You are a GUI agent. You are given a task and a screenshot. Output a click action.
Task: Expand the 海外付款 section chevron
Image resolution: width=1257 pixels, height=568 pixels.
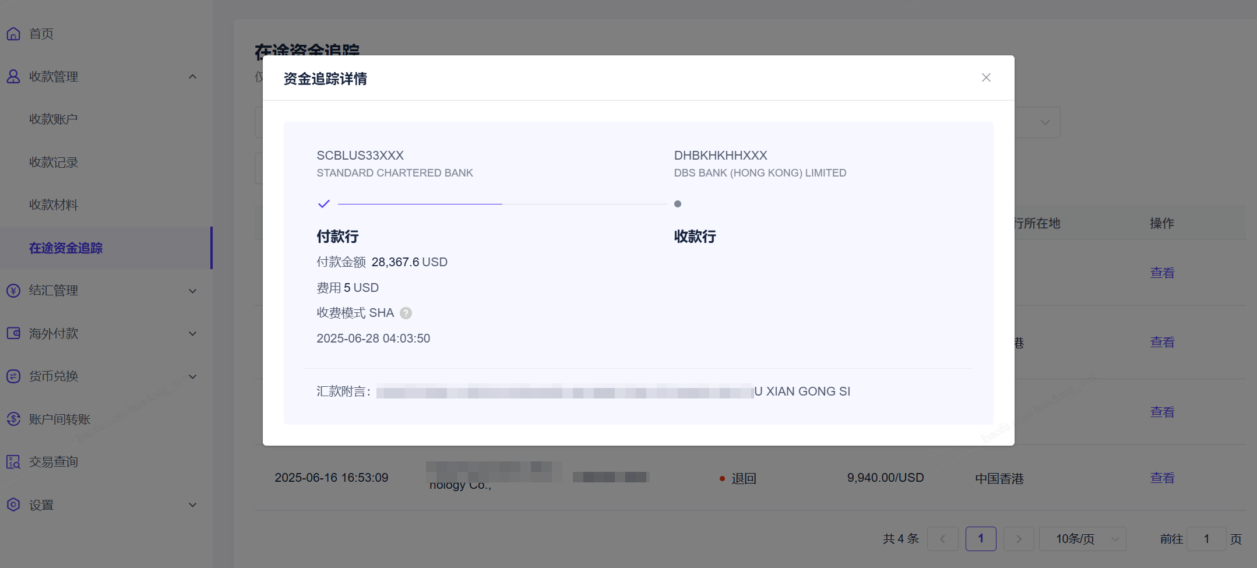[x=193, y=333]
